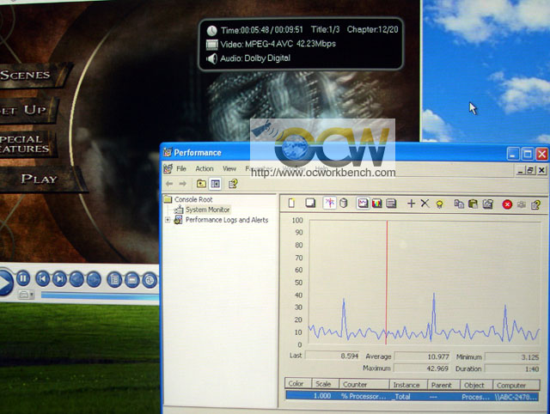This screenshot has height=414, width=550.
Task: Open the View menu in Performance
Action: click(x=229, y=168)
